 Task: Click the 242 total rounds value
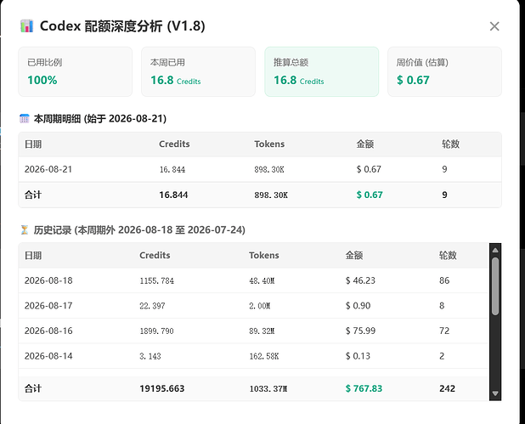click(x=448, y=388)
